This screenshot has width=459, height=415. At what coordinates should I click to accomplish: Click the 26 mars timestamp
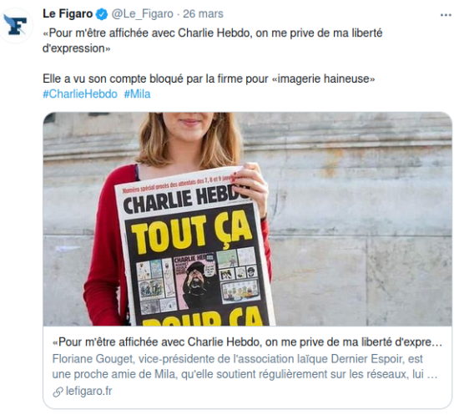coord(203,14)
